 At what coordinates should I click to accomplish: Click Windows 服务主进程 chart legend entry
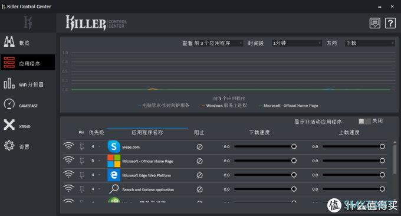pos(224,106)
